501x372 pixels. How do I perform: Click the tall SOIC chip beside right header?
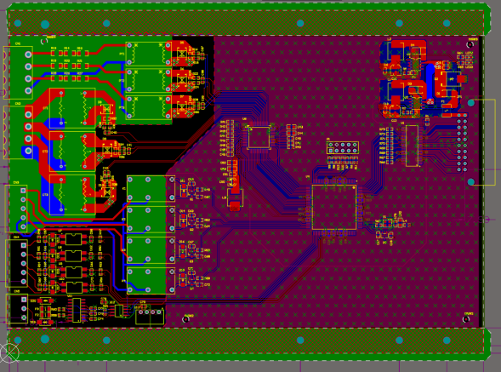412,146
